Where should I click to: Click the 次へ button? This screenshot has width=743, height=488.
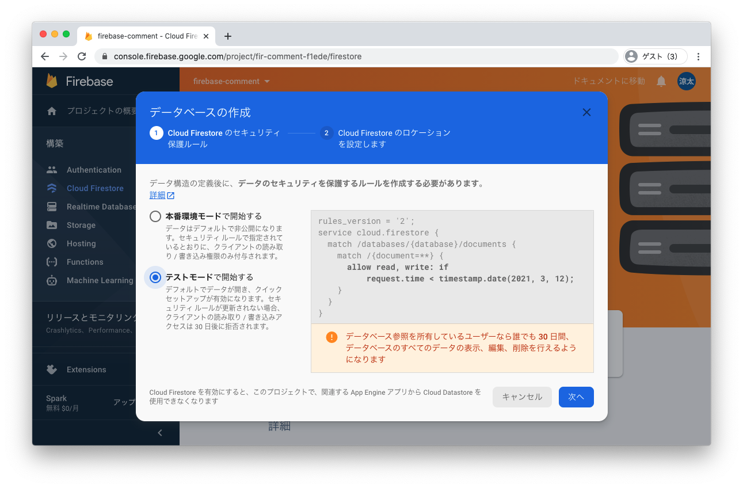click(x=576, y=397)
